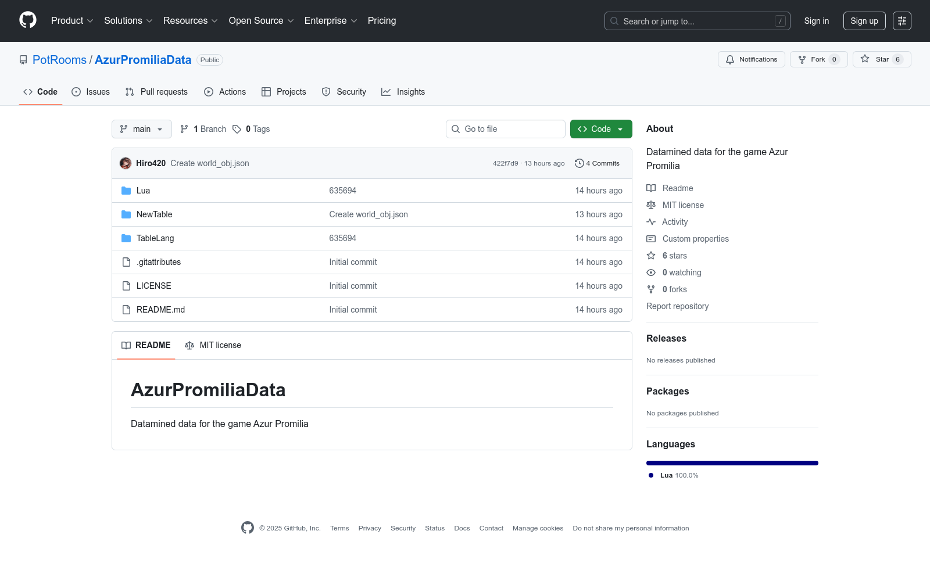Click Manage cookies in the footer

538,528
